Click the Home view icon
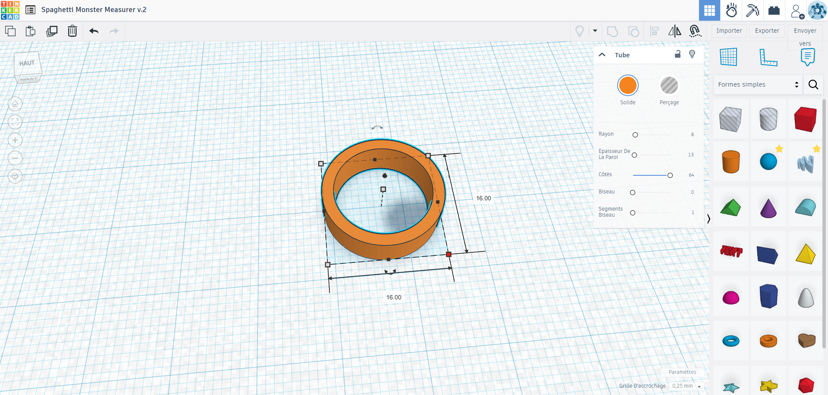 15,104
